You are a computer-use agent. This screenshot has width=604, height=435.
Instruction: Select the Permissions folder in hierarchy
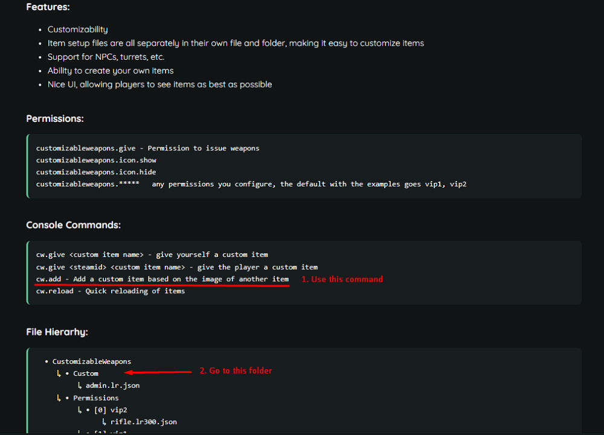(x=95, y=398)
